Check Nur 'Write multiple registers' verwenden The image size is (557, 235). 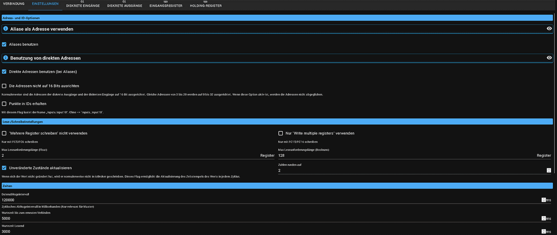click(280, 133)
